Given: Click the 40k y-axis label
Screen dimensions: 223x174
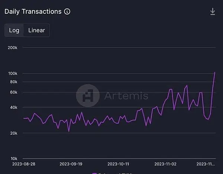Looking at the screenshot, I should point(14,107).
